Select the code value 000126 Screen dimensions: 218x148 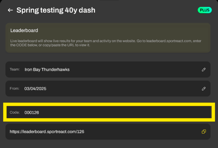click(32, 112)
